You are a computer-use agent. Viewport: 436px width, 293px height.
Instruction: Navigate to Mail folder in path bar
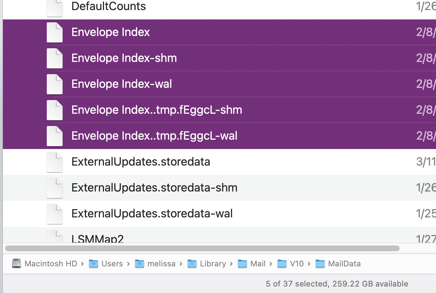[x=252, y=264]
